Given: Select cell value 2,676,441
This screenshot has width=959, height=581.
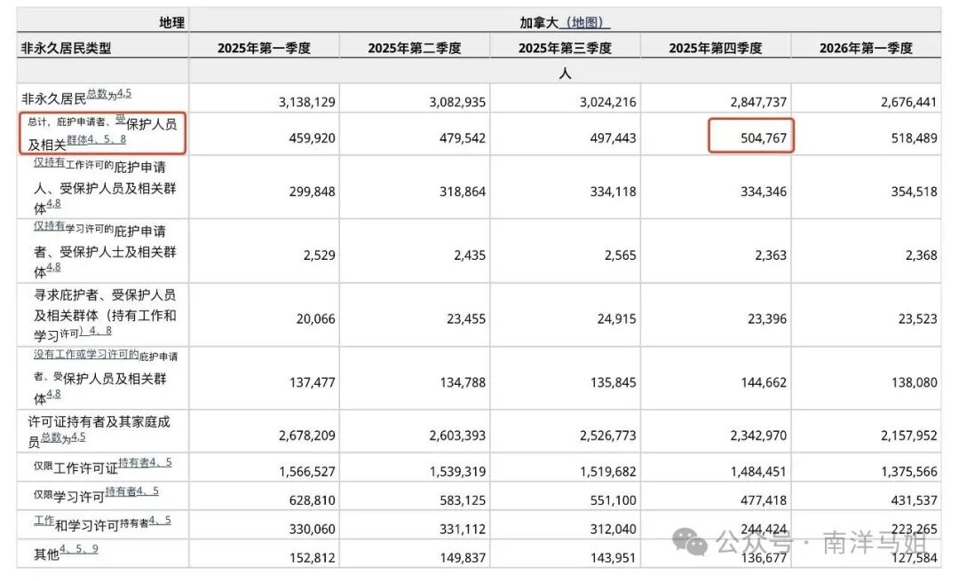Looking at the screenshot, I should pos(909,102).
